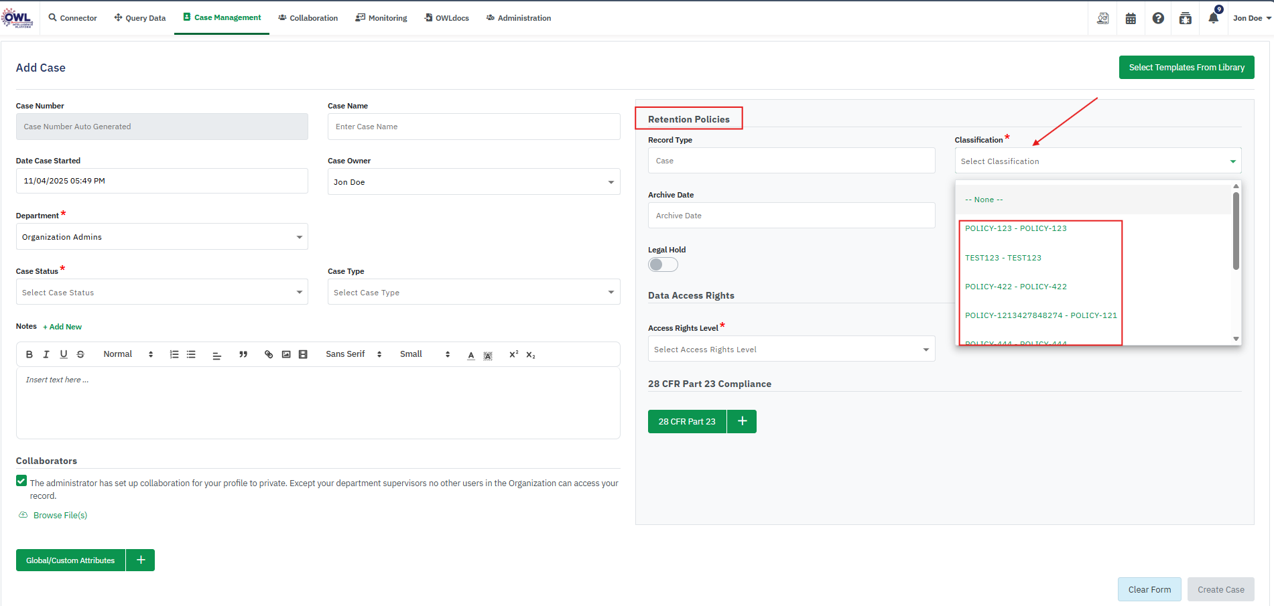Open the Collaboration menu
1274x606 pixels.
(308, 18)
